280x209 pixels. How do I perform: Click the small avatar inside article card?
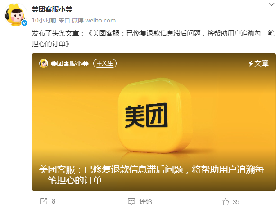[44, 63]
